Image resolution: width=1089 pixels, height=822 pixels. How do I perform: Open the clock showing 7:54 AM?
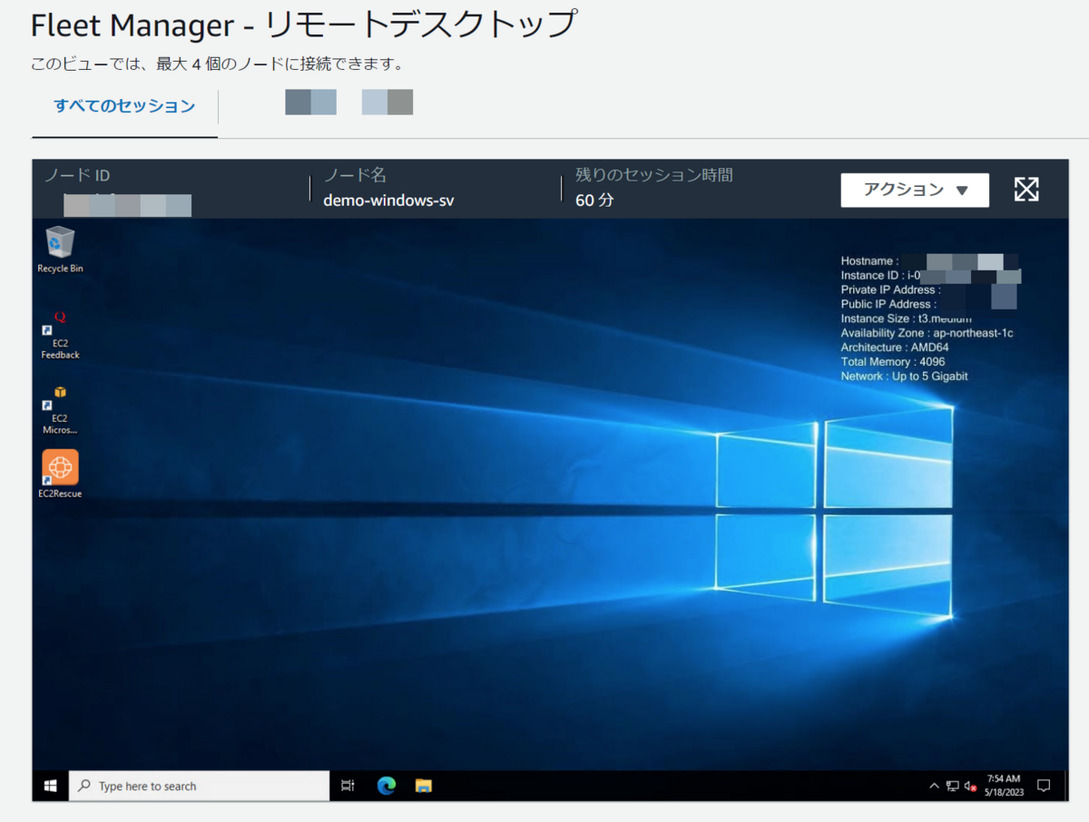click(1003, 786)
